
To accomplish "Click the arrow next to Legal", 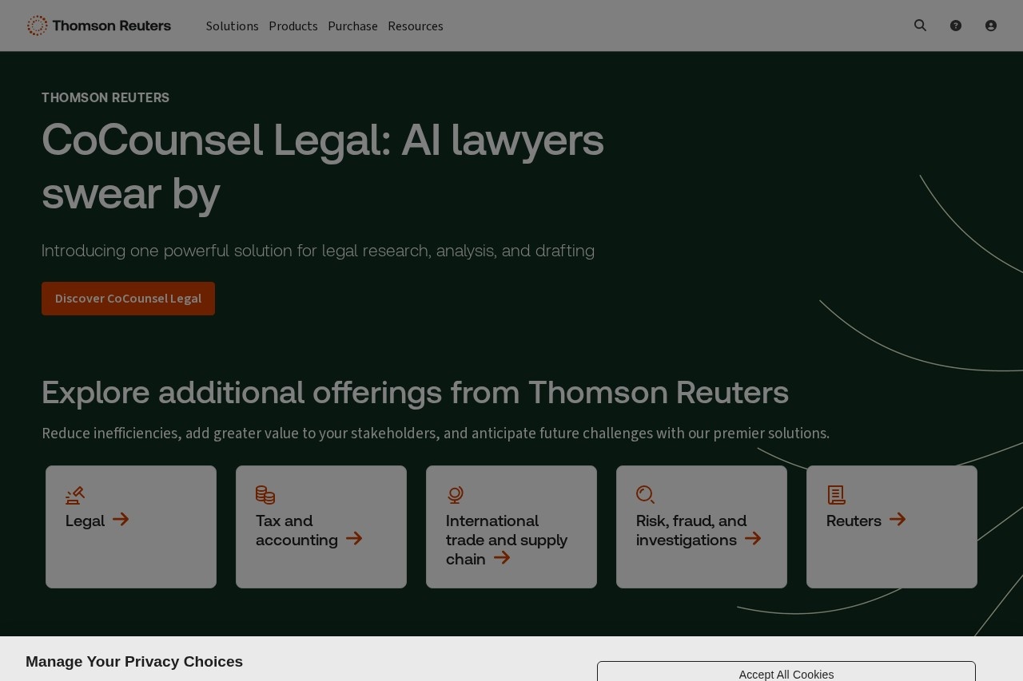I will click(x=121, y=520).
